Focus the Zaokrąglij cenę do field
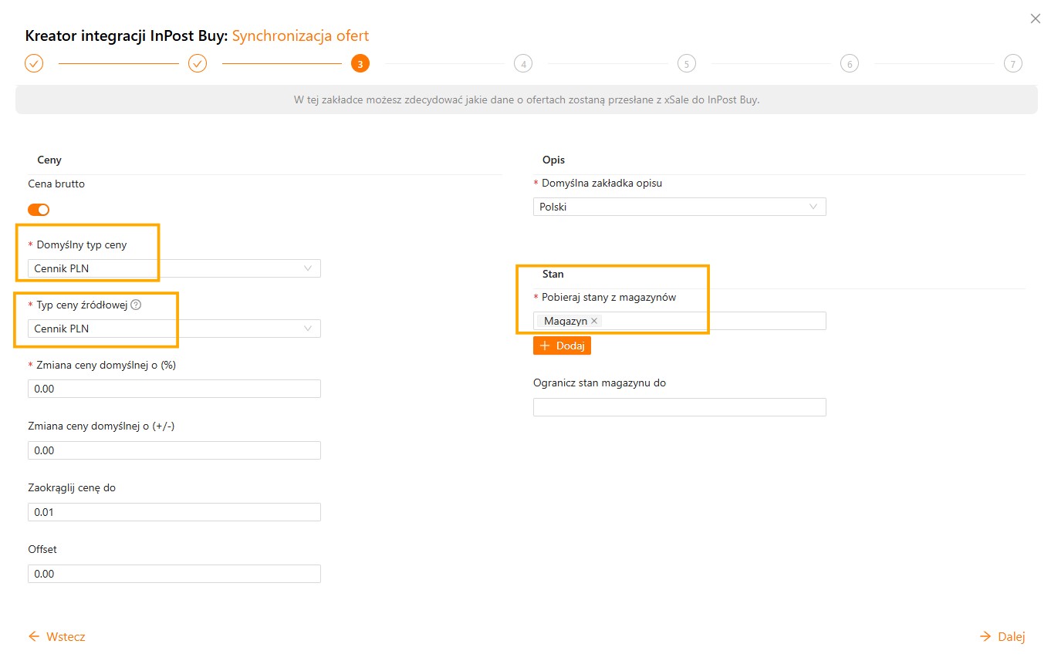The image size is (1051, 664). 174,512
